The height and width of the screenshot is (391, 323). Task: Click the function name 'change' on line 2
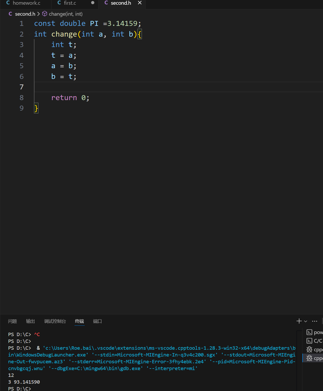64,34
